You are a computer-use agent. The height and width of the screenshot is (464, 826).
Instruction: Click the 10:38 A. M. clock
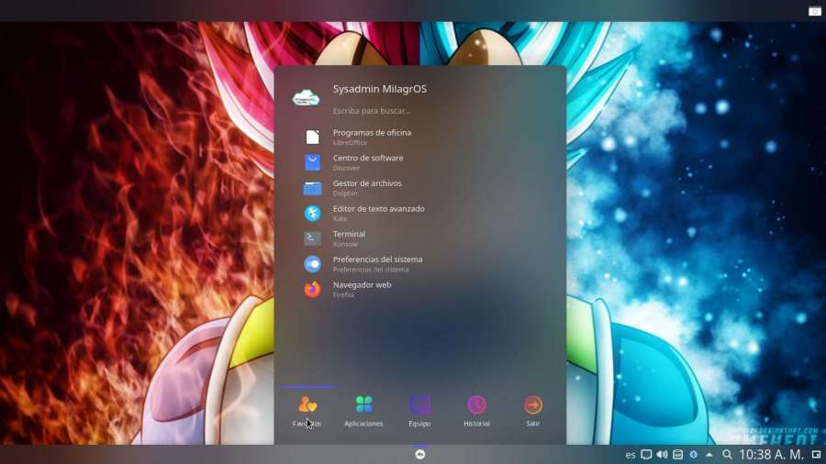tap(771, 455)
